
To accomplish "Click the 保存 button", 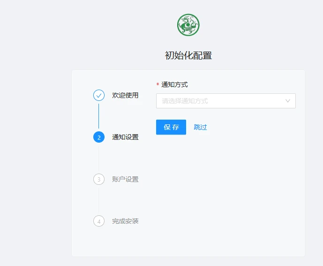I will (171, 127).
